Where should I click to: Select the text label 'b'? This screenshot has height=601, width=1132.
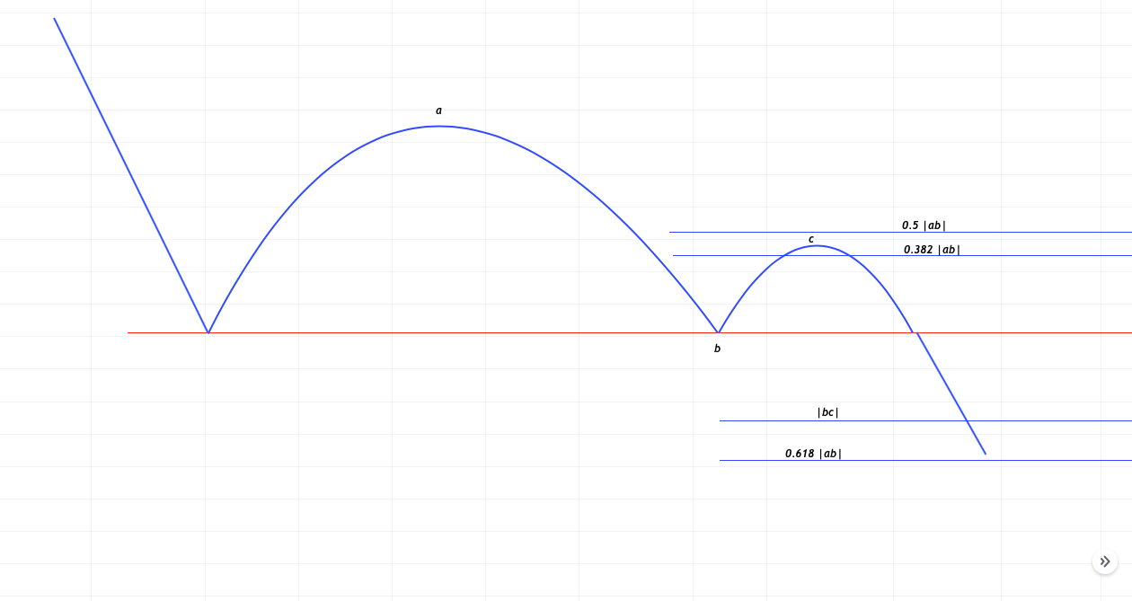[x=717, y=349]
